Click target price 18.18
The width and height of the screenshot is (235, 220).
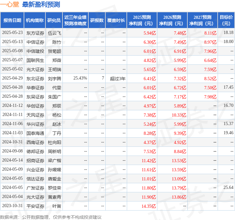click(x=228, y=33)
